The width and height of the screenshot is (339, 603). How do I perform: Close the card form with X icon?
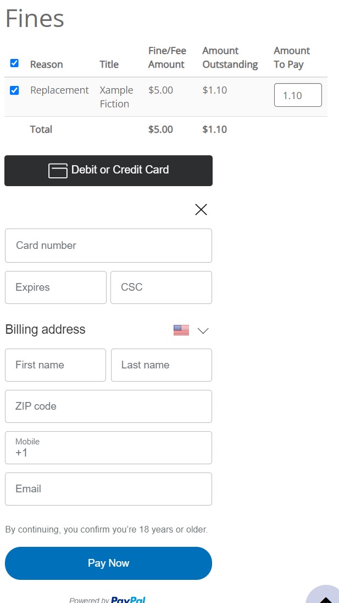pos(201,210)
